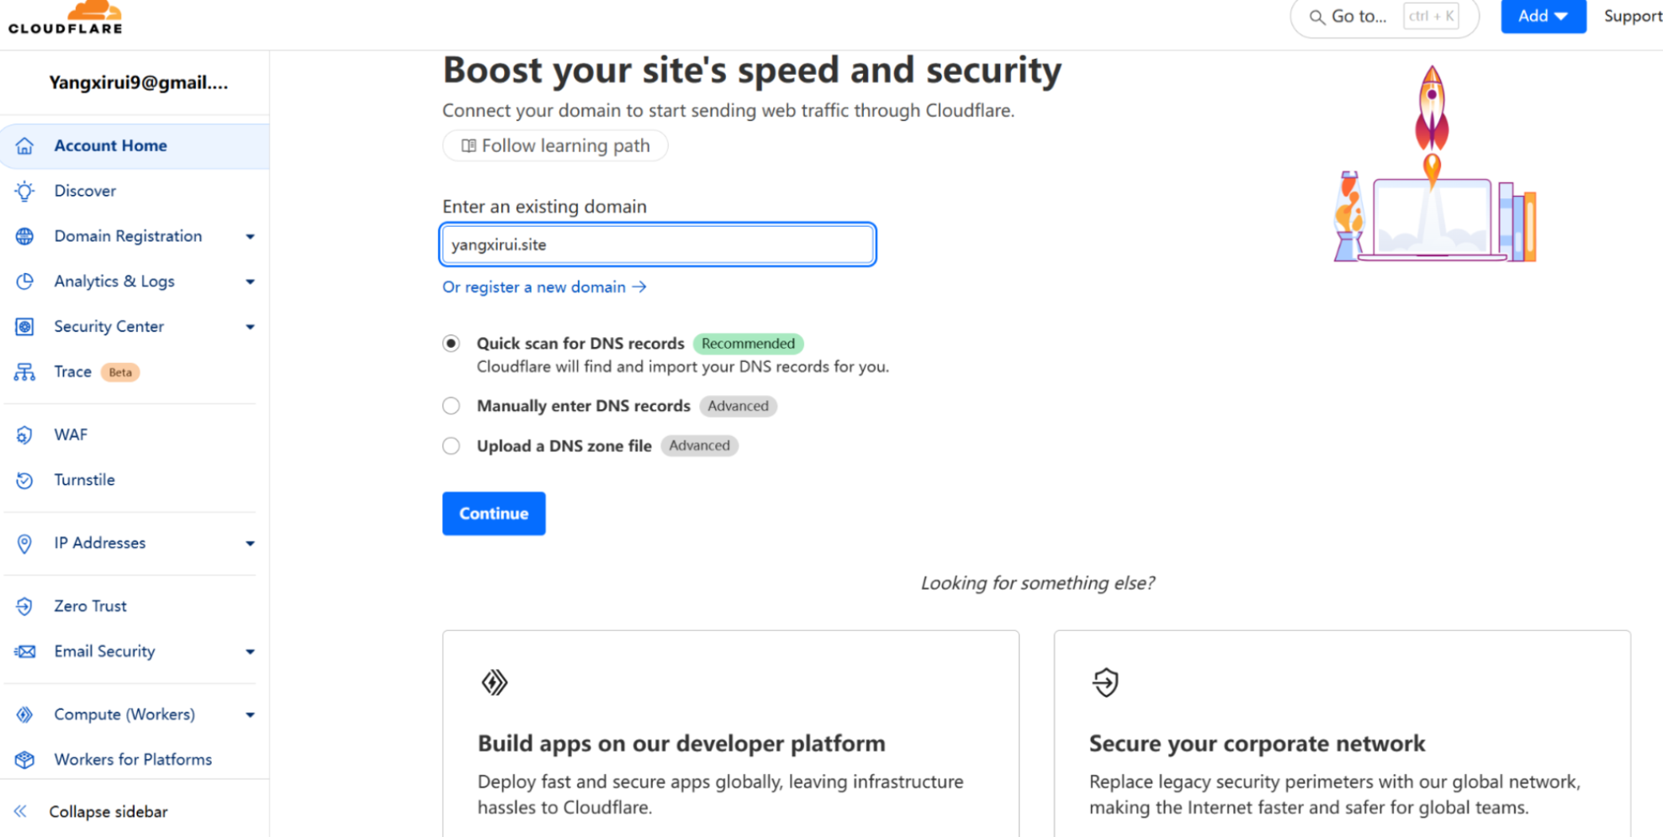Click the Email Security envelope icon

point(24,651)
